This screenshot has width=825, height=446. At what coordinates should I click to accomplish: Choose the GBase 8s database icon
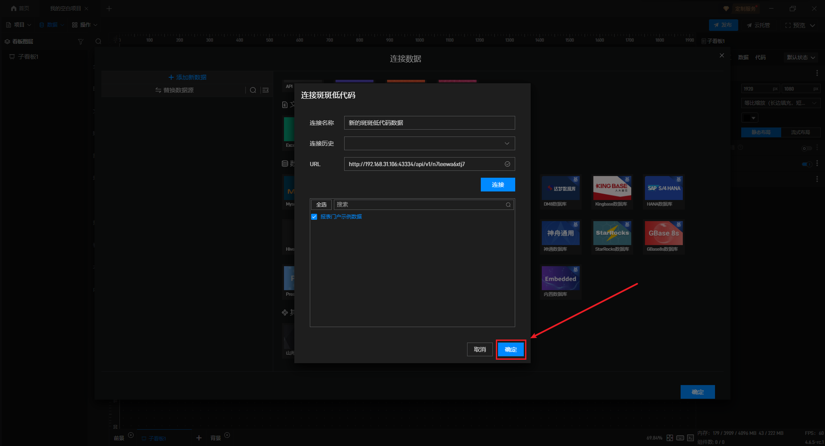(663, 233)
